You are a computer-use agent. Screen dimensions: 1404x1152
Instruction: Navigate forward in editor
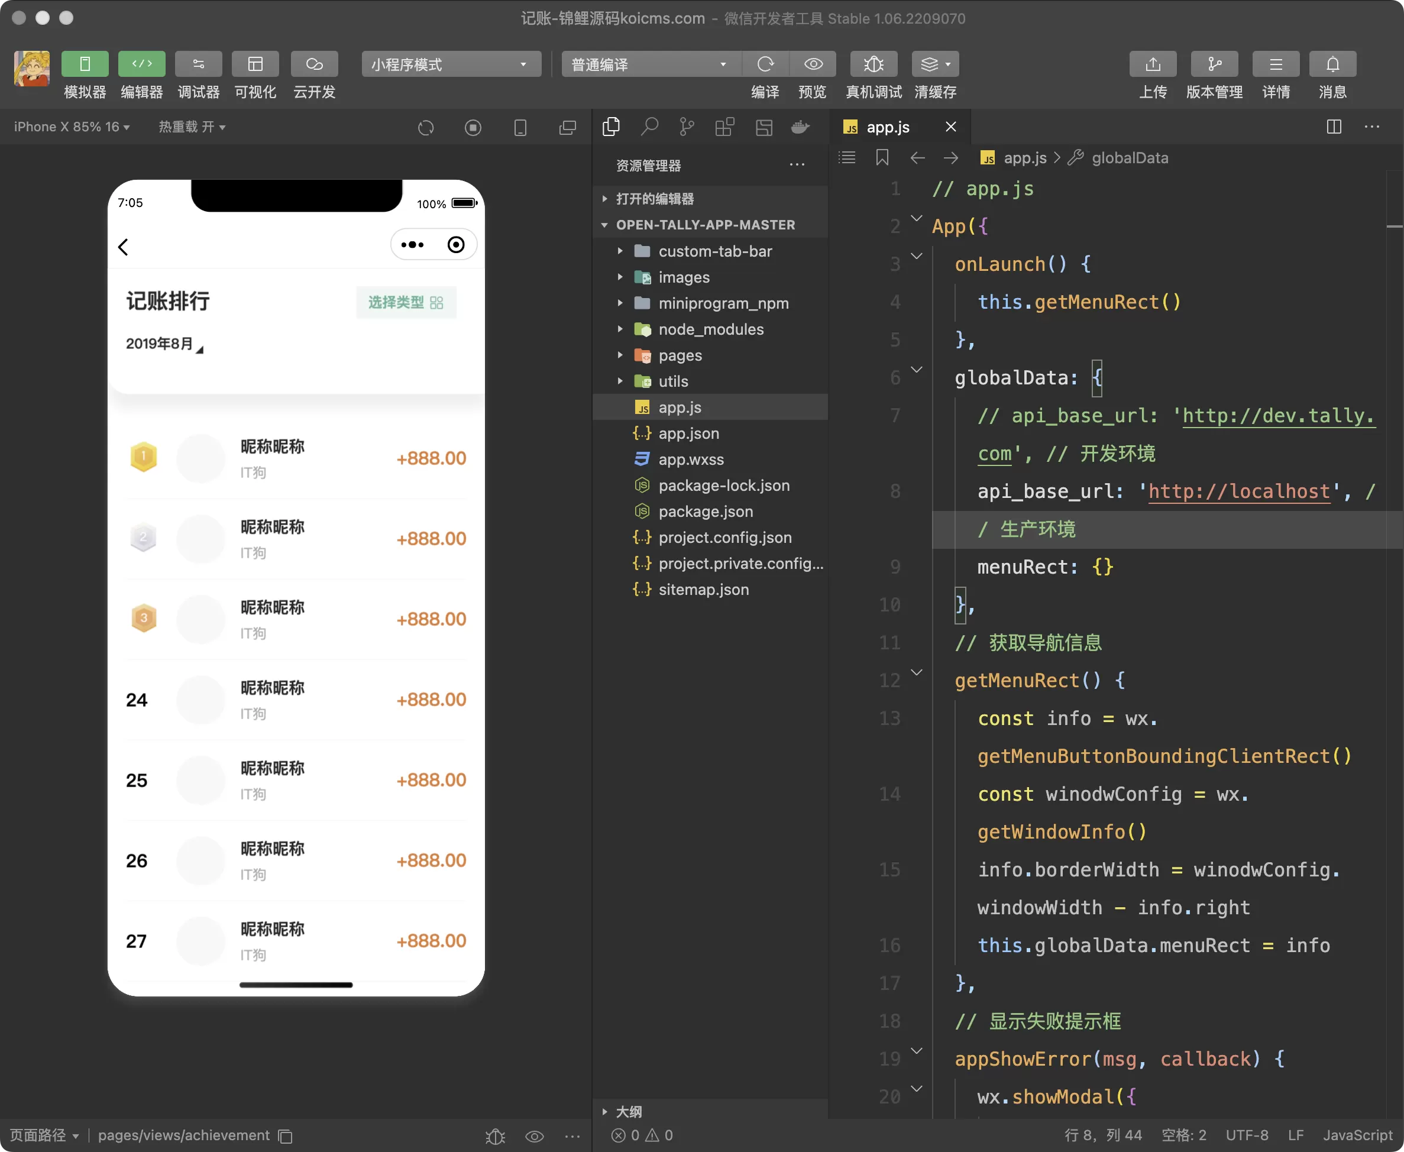[951, 158]
